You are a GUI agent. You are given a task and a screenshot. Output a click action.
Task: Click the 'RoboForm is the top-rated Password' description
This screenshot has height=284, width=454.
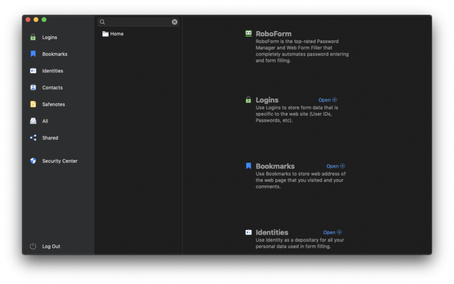(302, 51)
